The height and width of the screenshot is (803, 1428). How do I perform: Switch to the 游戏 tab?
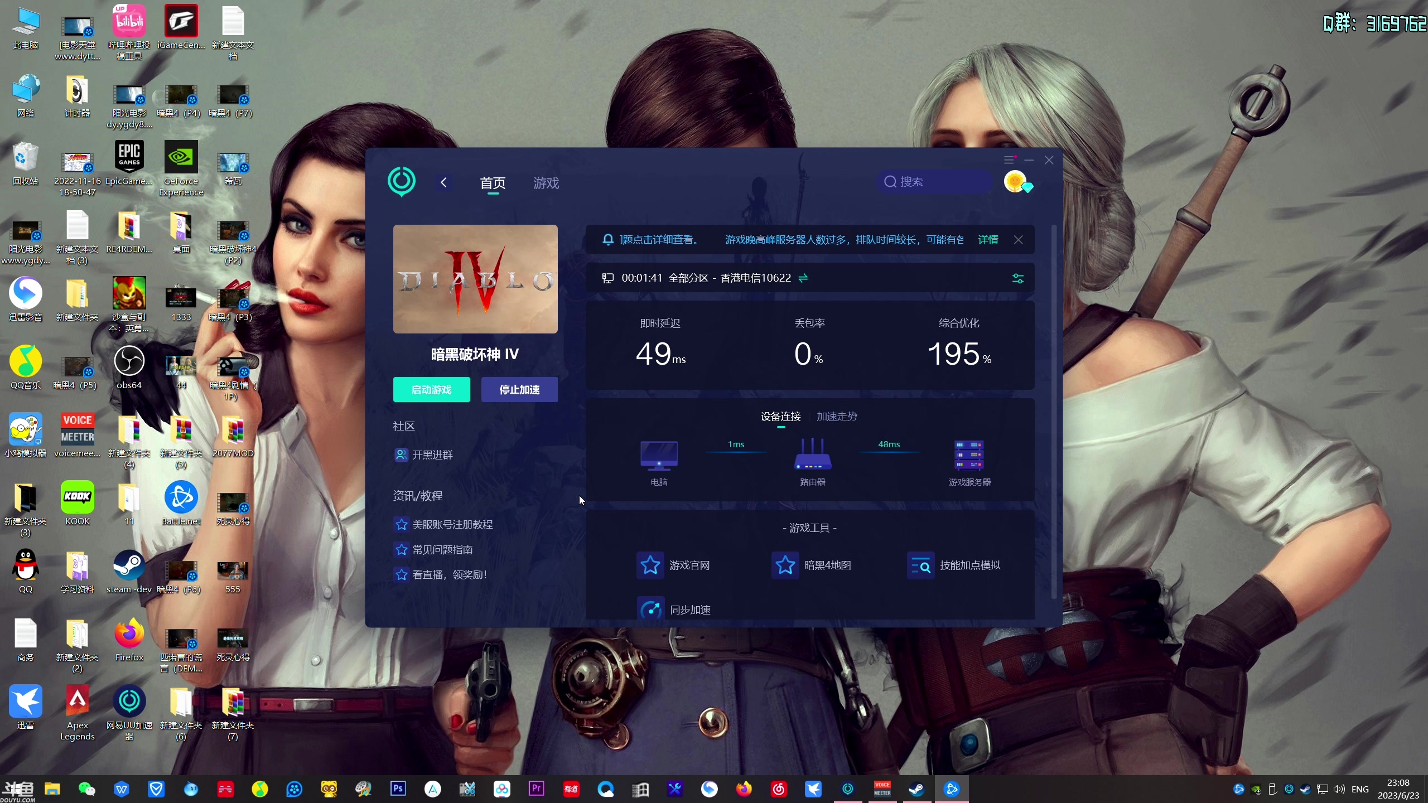pos(546,183)
